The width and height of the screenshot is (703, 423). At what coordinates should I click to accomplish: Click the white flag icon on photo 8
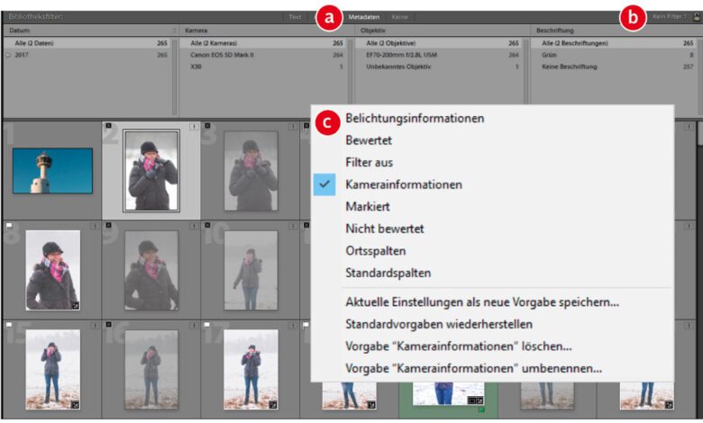coord(9,225)
